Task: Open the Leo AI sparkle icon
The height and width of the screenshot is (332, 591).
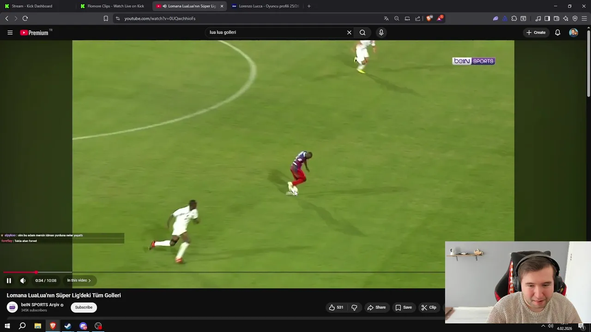Action: (x=566, y=18)
